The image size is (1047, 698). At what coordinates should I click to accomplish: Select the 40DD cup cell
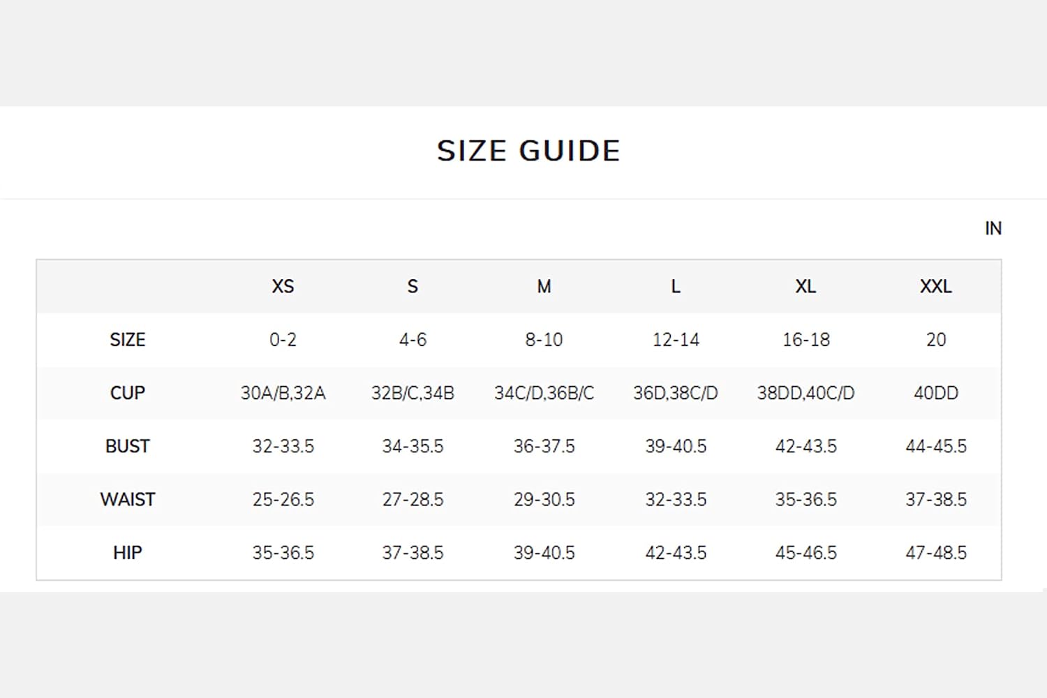935,393
